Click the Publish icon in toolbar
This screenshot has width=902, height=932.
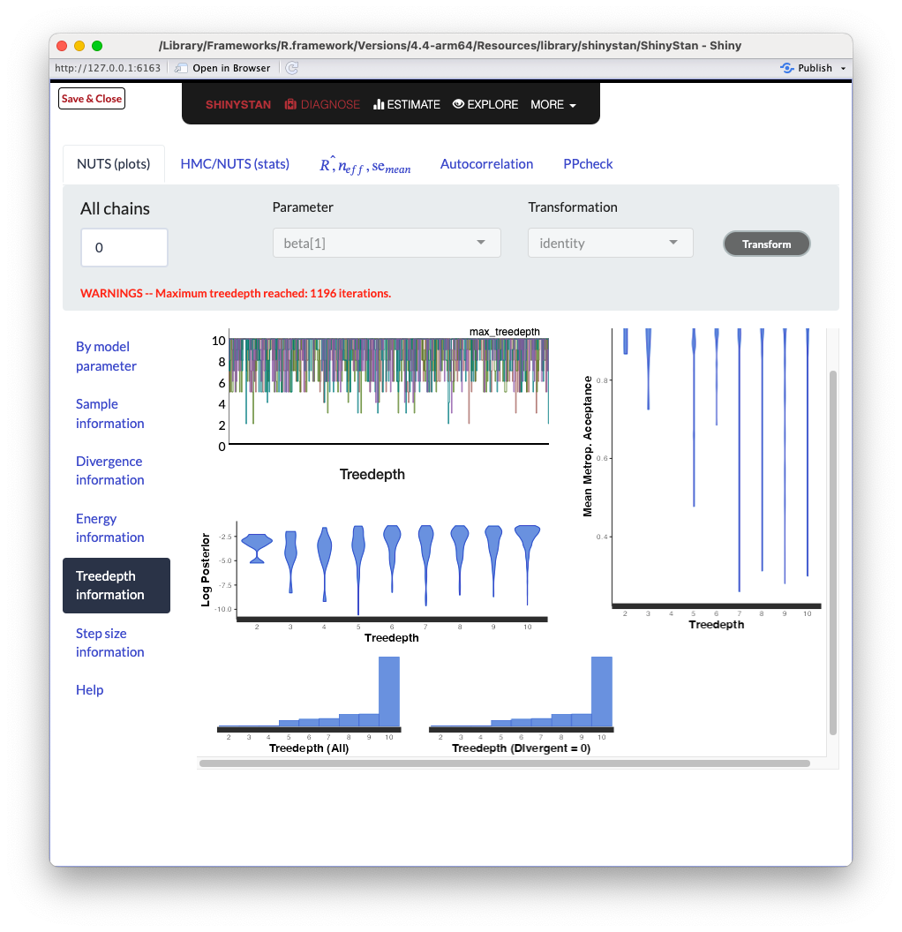pyautogui.click(x=787, y=68)
